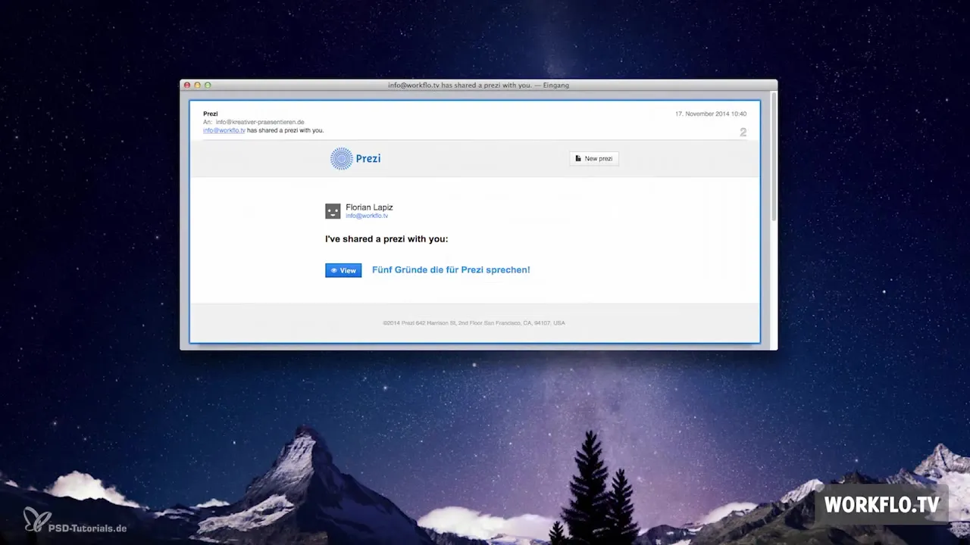Click info@workflo.tv sender link in mail header
Image resolution: width=970 pixels, height=545 pixels.
coord(224,130)
